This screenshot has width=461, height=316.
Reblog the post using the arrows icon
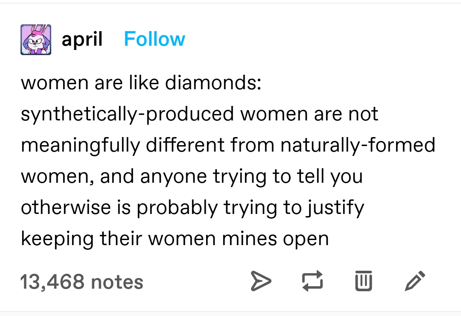pos(312,281)
